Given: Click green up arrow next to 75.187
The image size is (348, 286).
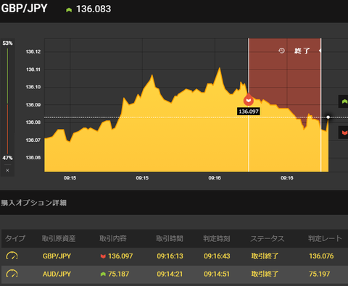Looking at the screenshot, I should pos(103,274).
